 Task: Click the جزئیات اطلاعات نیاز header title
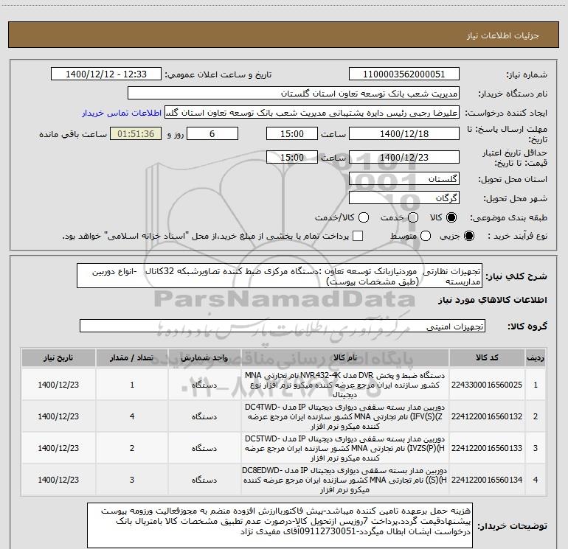coord(503,35)
